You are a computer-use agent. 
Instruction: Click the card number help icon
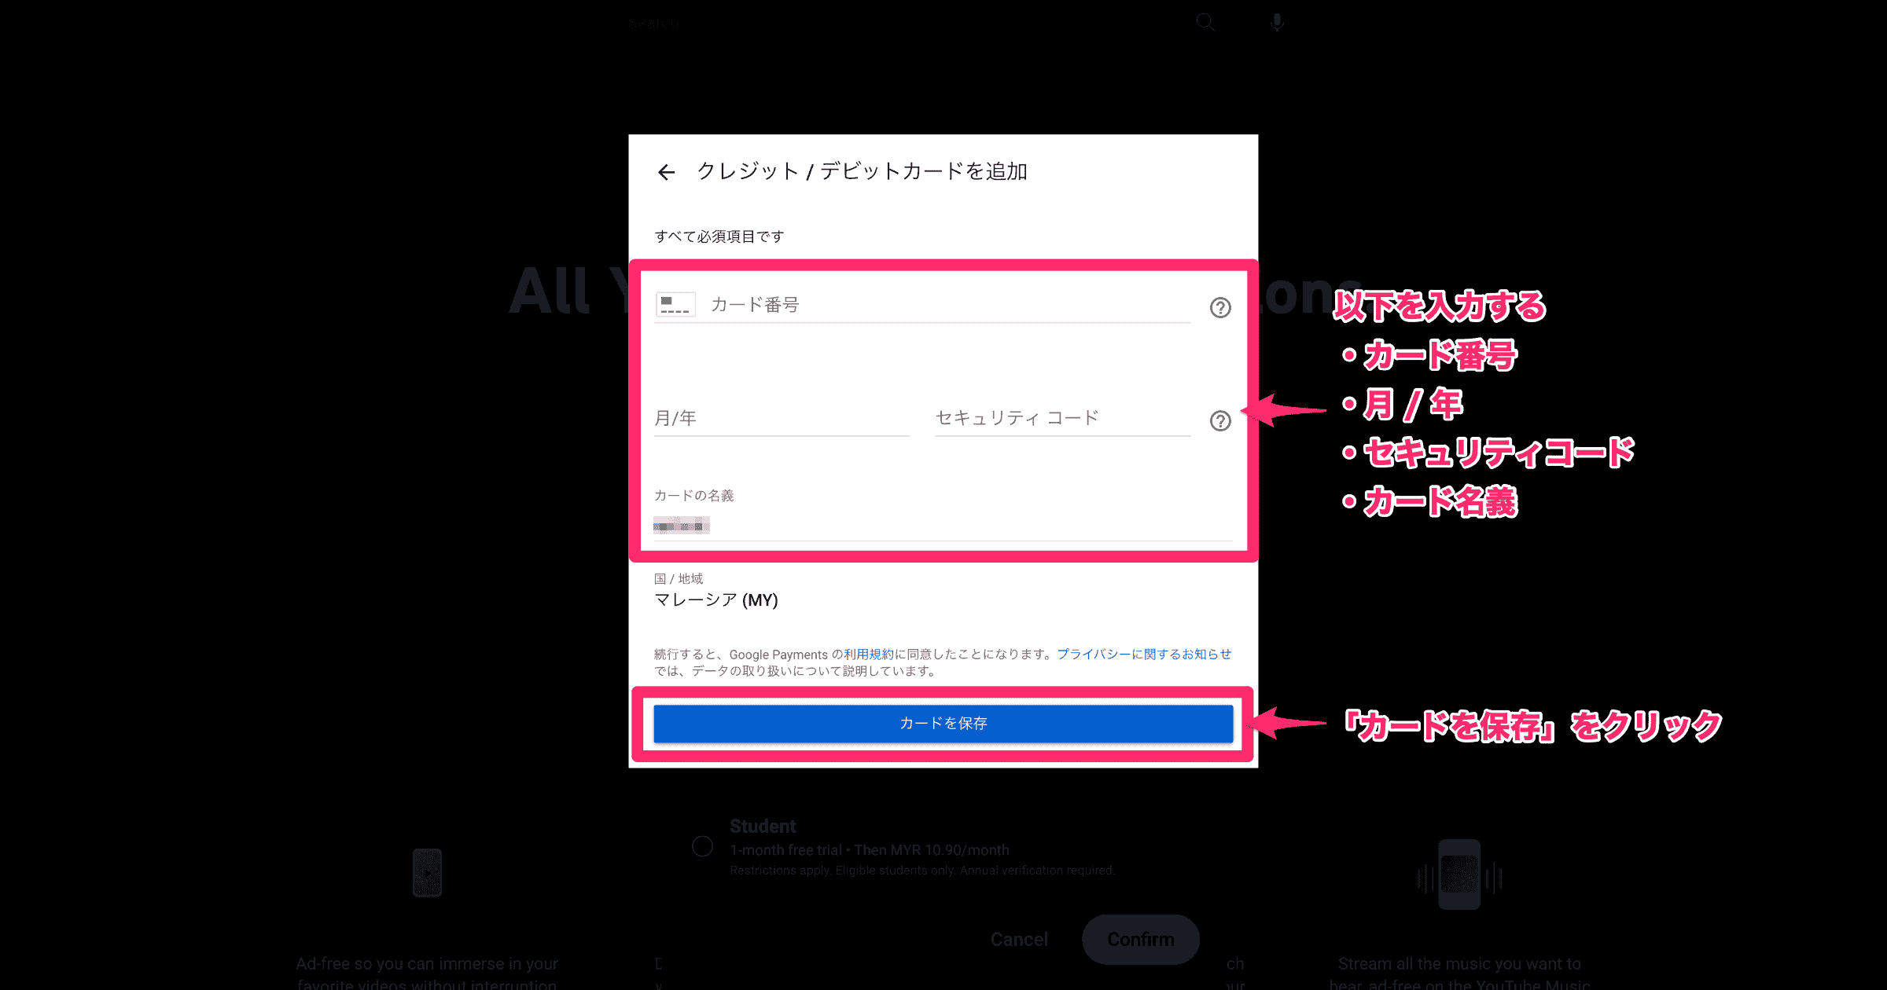pyautogui.click(x=1220, y=308)
